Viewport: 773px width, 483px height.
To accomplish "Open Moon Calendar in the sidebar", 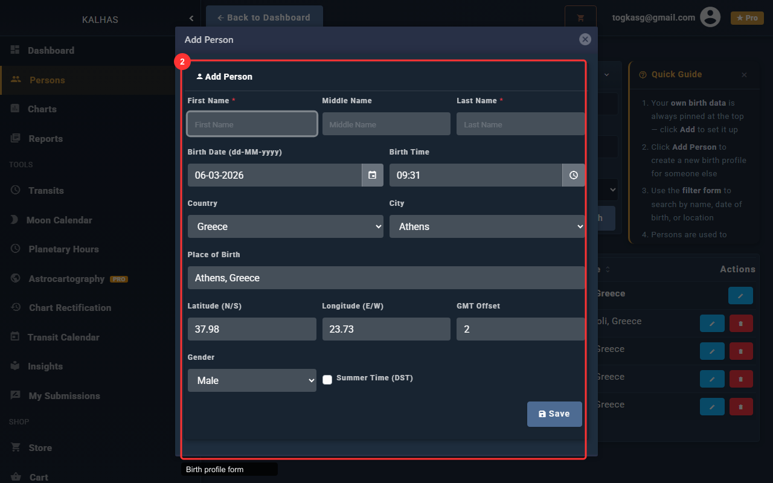I will (x=59, y=220).
